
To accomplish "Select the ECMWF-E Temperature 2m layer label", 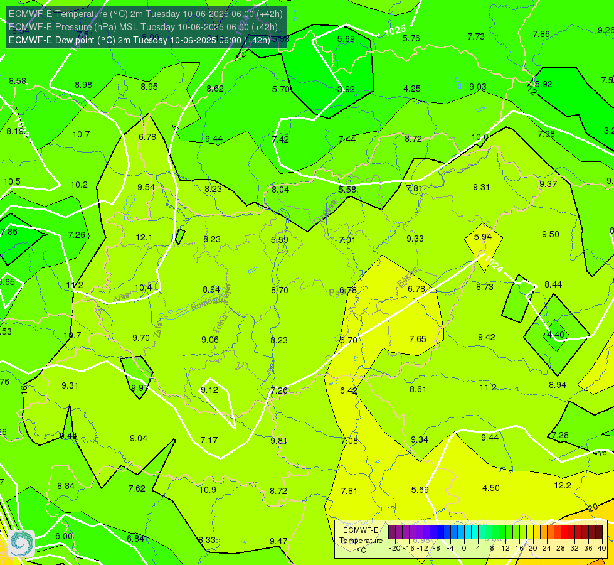I will coord(146,14).
